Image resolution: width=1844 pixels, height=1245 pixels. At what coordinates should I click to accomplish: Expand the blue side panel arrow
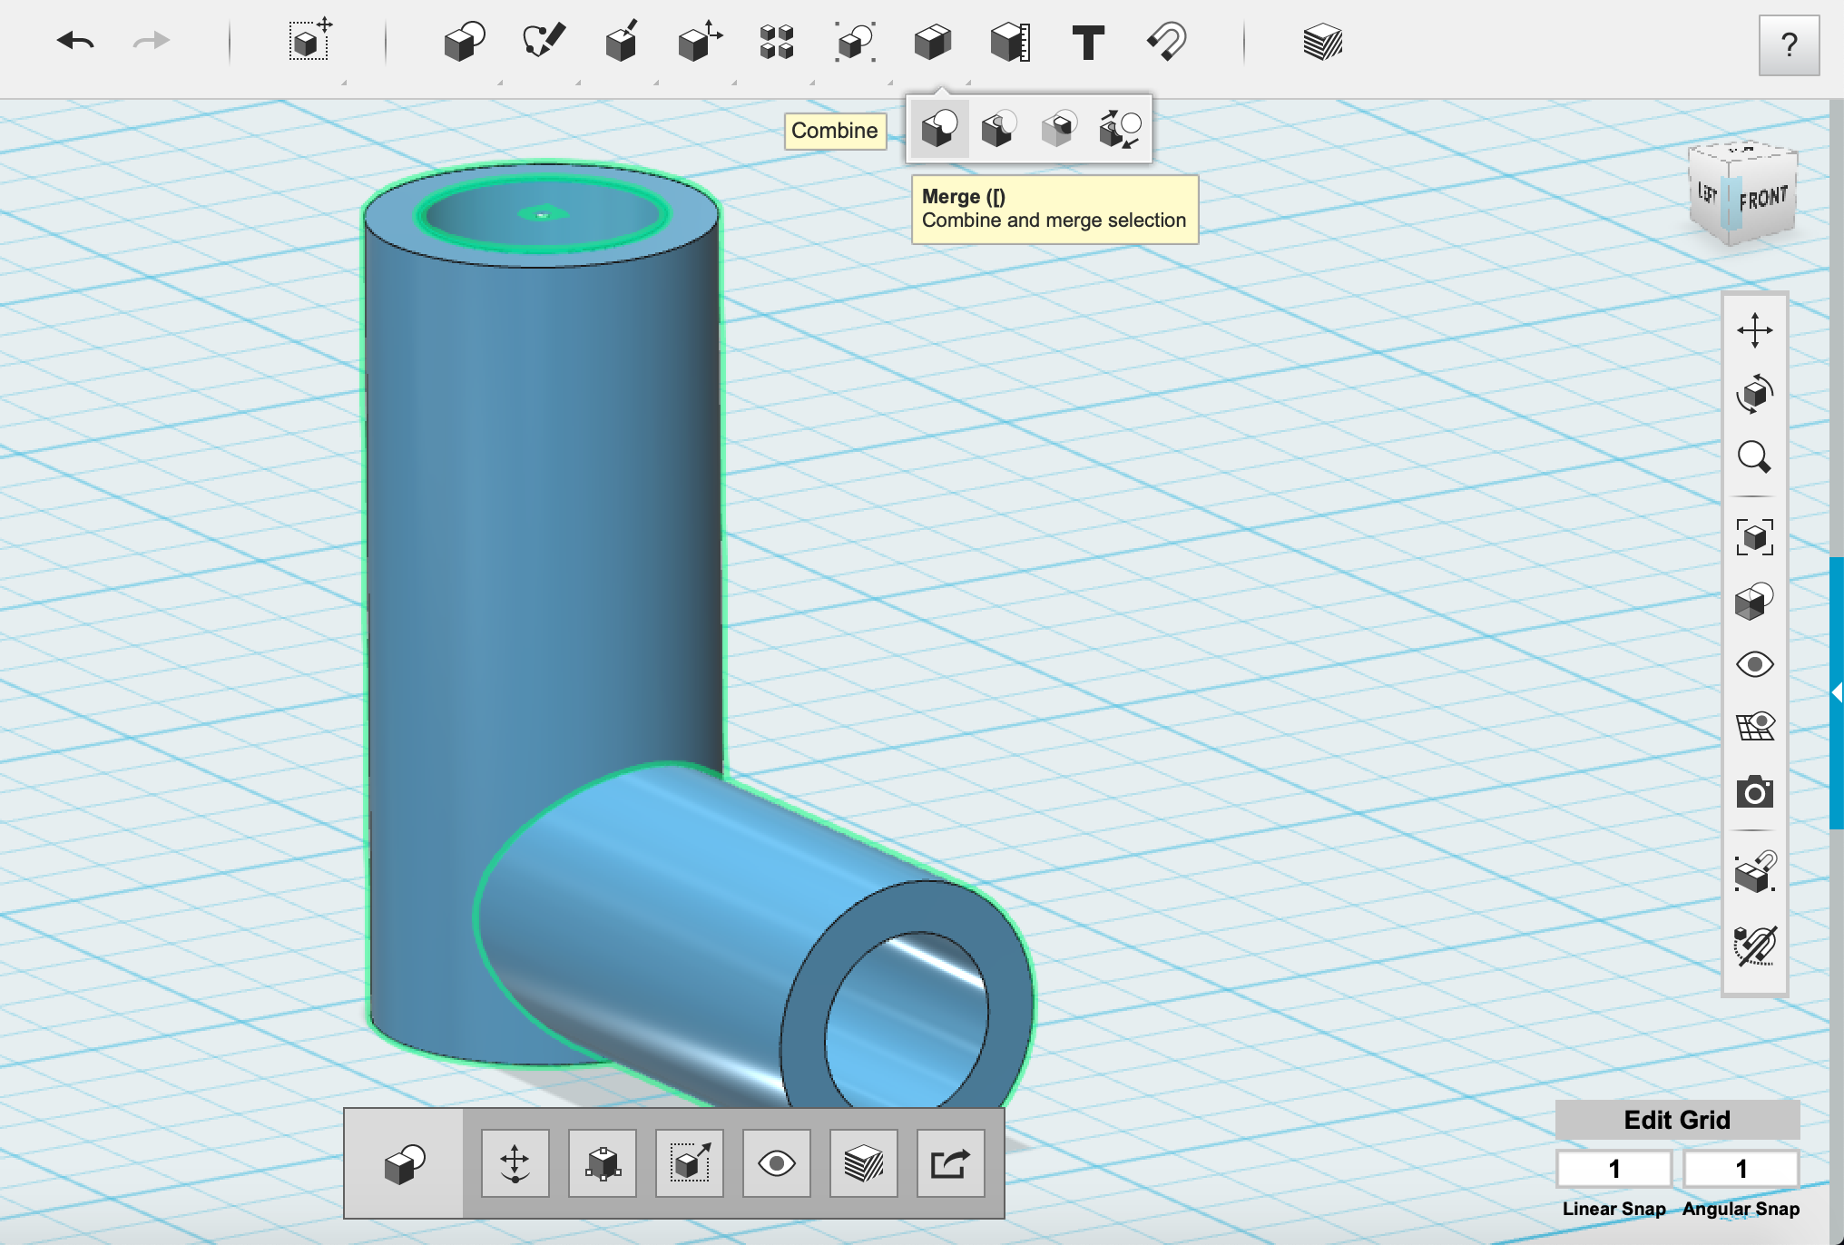pos(1837,693)
